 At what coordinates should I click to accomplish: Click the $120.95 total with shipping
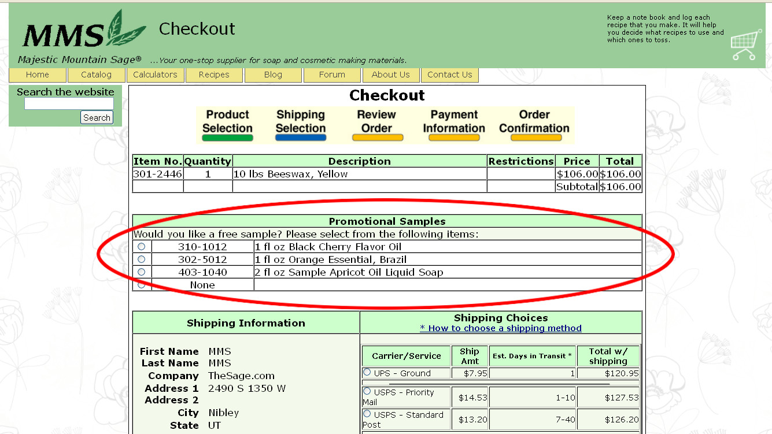coord(608,373)
